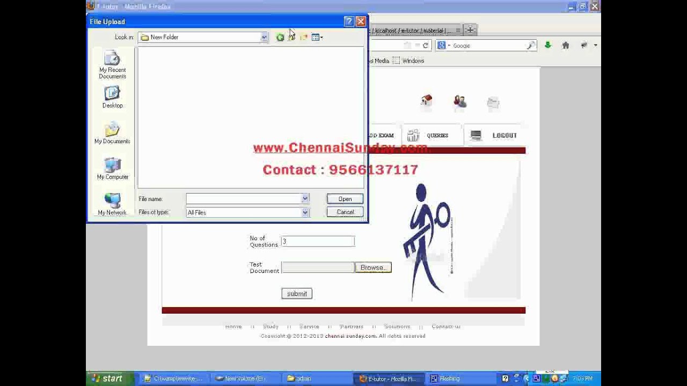Click Open in File Upload dialog

(345, 199)
